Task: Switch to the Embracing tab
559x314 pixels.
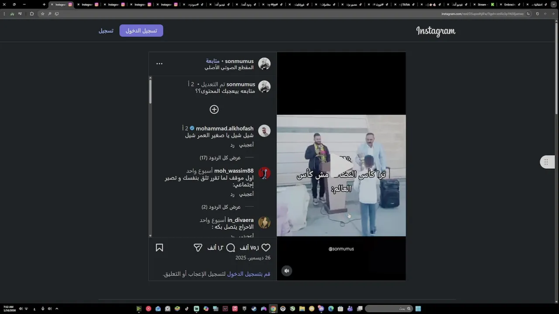Action: click(x=509, y=4)
